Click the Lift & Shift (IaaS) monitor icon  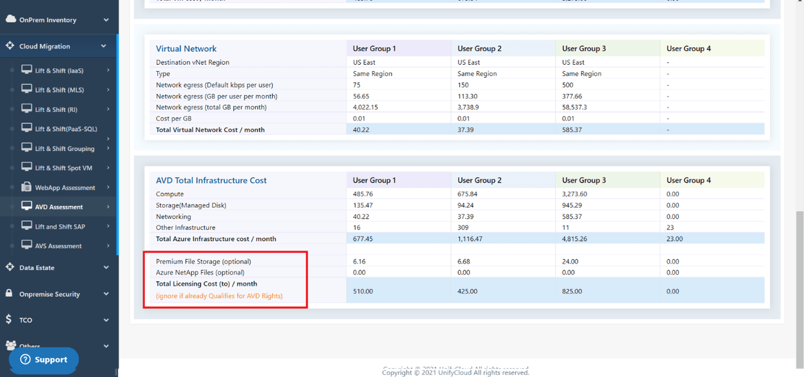tap(27, 70)
